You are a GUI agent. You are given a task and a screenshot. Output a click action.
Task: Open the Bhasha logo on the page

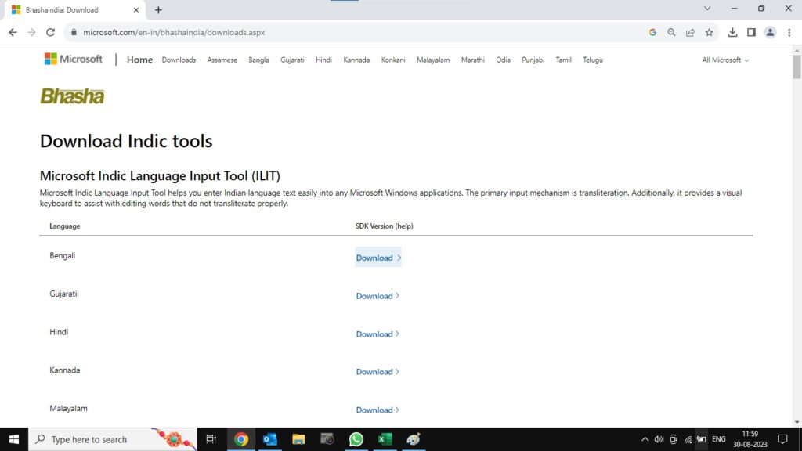pyautogui.click(x=72, y=96)
